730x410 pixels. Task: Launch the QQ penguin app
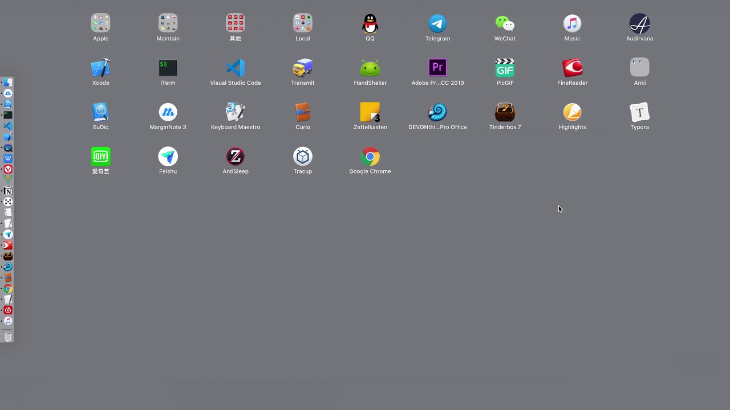pyautogui.click(x=370, y=23)
